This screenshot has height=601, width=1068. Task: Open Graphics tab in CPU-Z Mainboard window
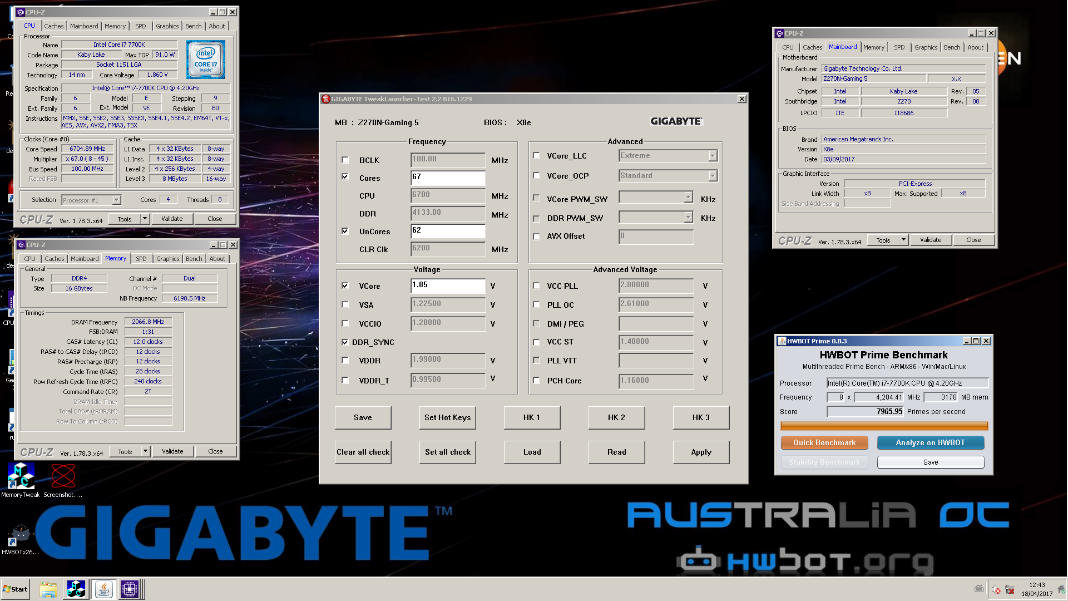point(926,47)
